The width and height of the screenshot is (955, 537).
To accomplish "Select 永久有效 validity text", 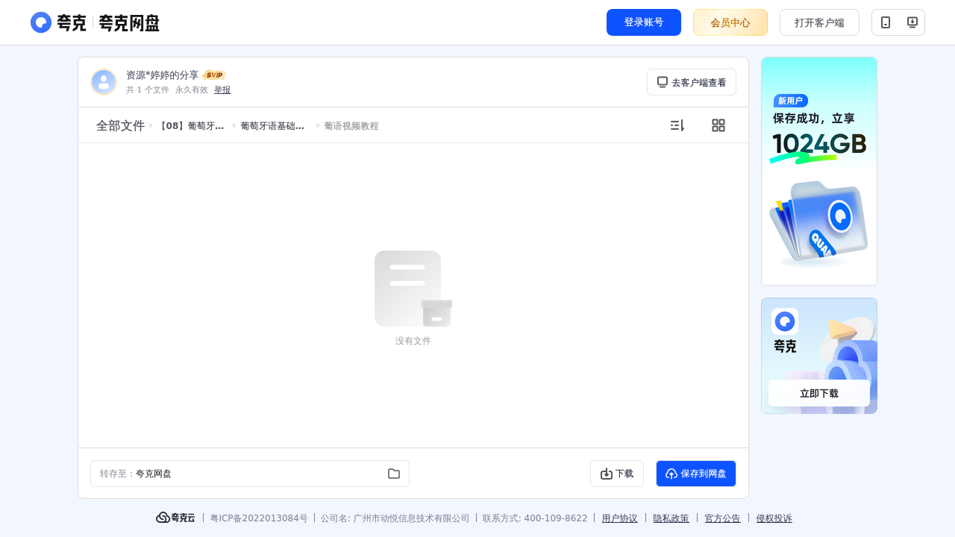I will [x=192, y=89].
